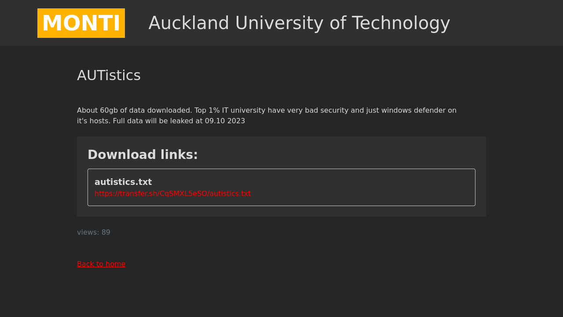
Task: Click the 09.10 2023 leak date text
Action: pos(225,121)
